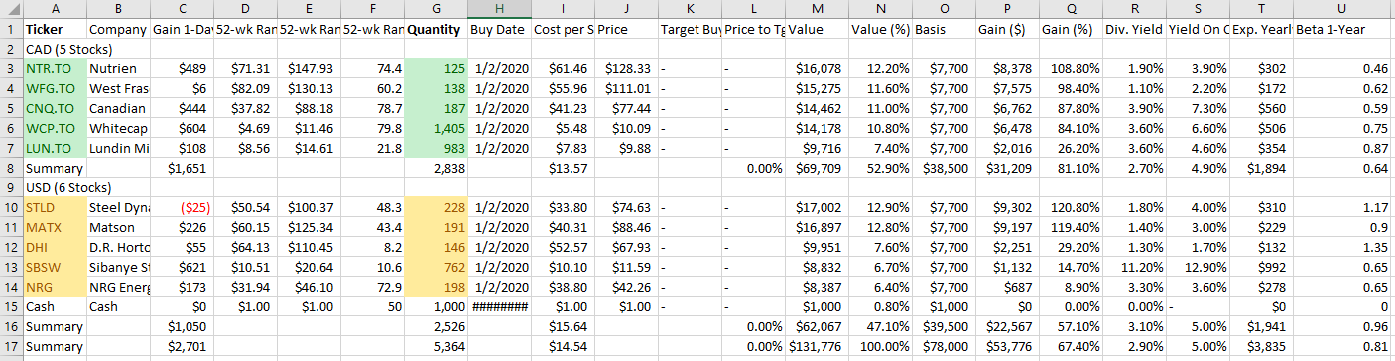
Task: Click the LUN.TO green ticker cell
Action: [x=54, y=149]
